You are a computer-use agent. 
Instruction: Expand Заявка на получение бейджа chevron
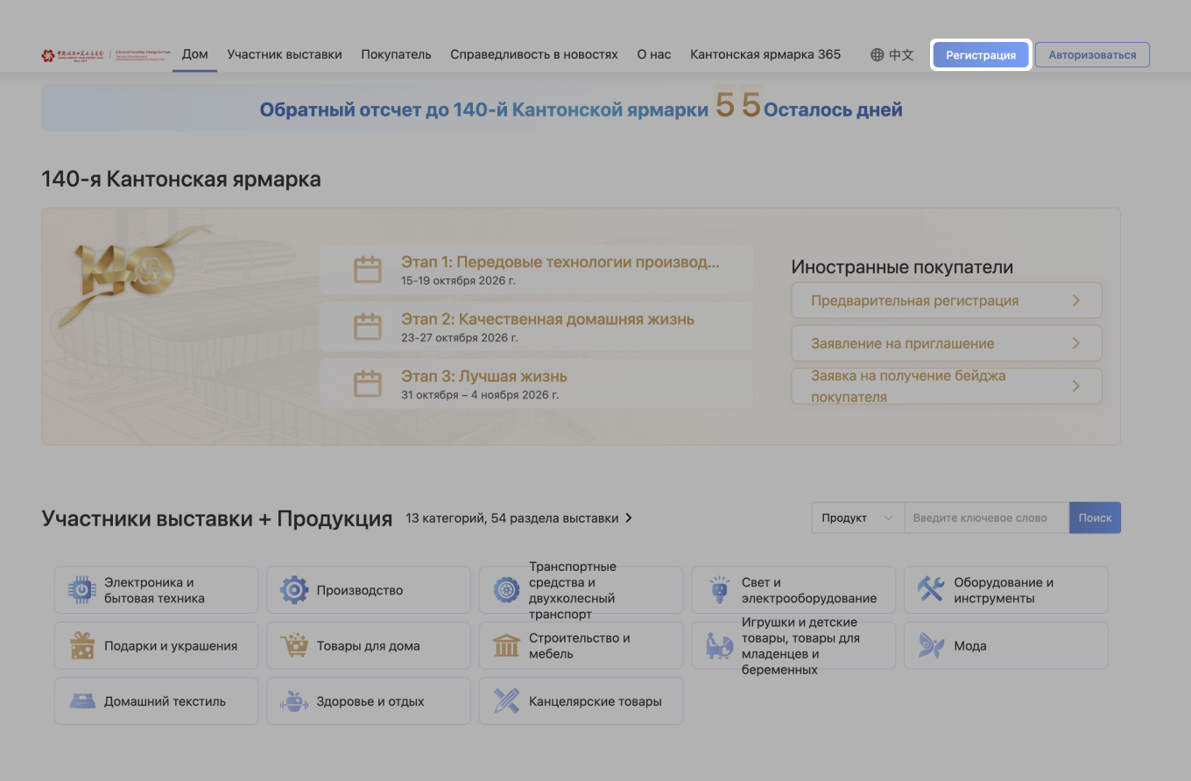point(1076,386)
